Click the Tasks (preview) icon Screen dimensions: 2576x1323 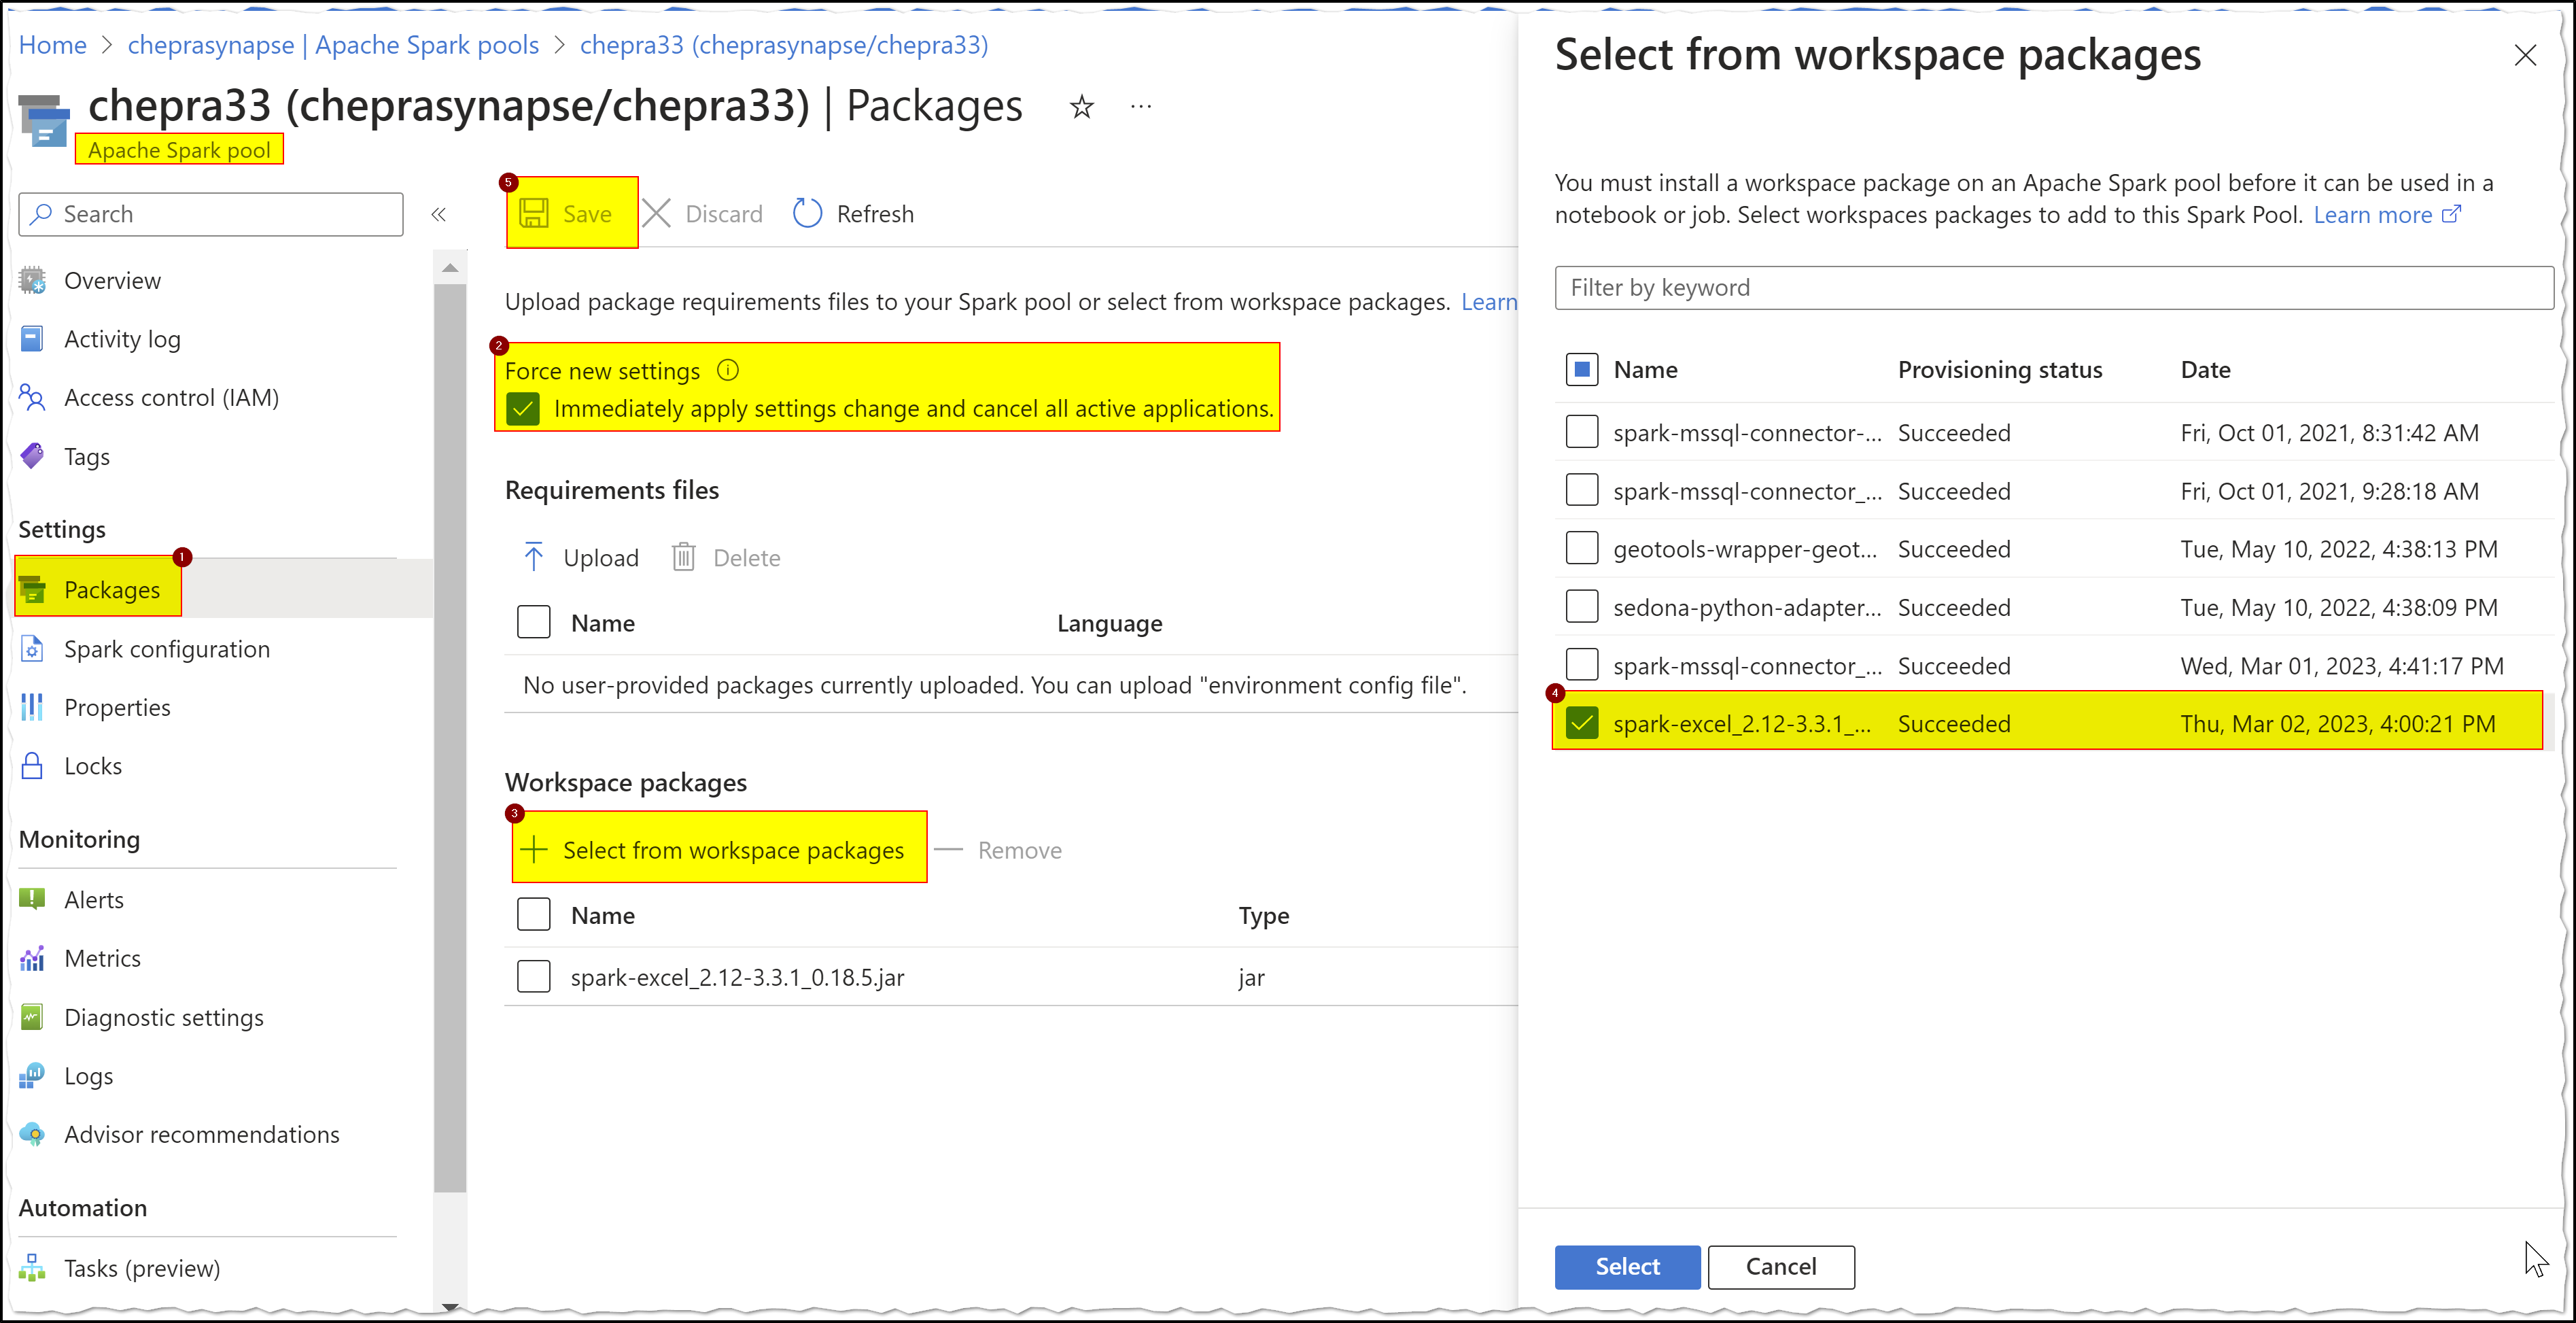tap(32, 1267)
